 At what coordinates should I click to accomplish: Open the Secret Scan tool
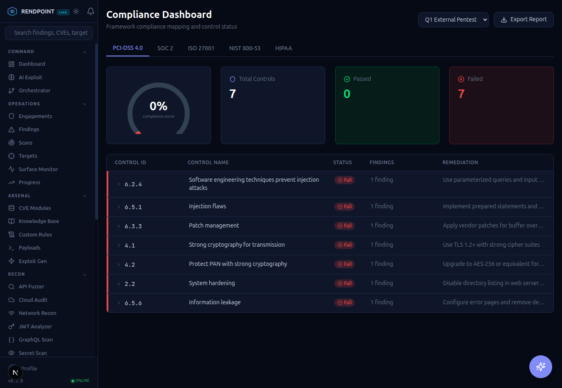coord(33,352)
